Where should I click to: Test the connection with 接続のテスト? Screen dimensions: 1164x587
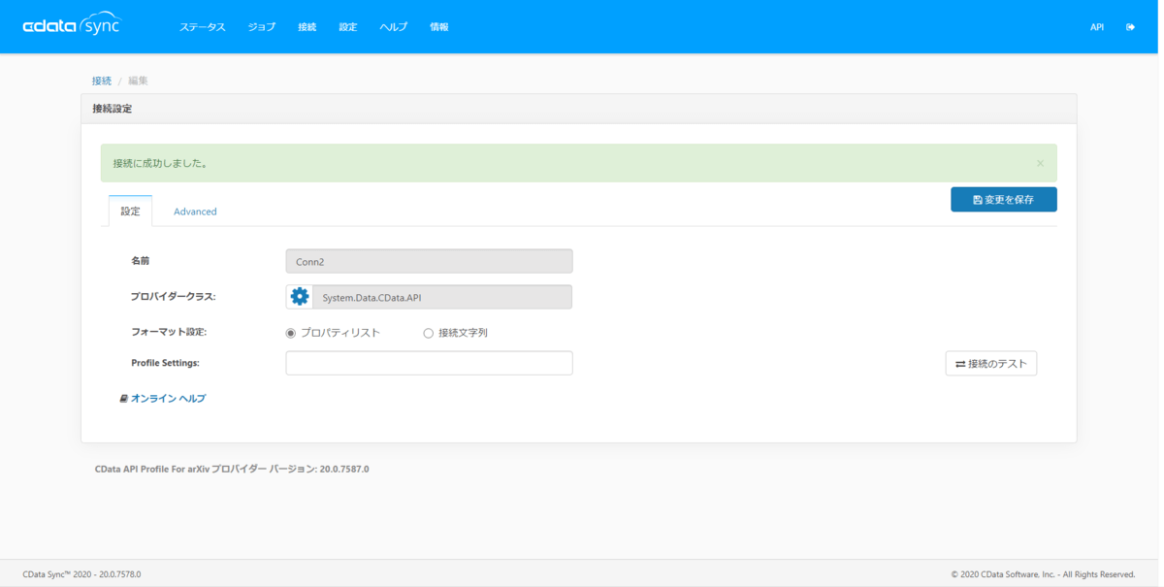pyautogui.click(x=991, y=363)
